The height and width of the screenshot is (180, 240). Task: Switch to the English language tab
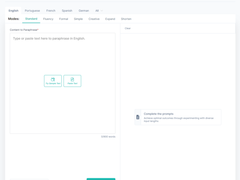(x=14, y=11)
